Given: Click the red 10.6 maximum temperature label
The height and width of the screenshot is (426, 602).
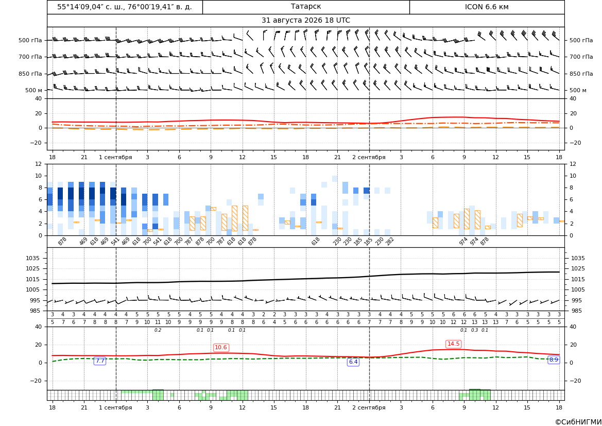Looking at the screenshot, I should click(x=221, y=348).
